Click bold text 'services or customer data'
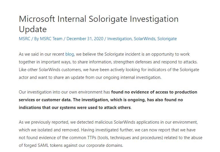This screenshot has height=152, width=220. pos(45,100)
